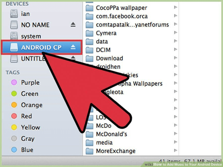Filter by the Purple tag

click(x=30, y=83)
